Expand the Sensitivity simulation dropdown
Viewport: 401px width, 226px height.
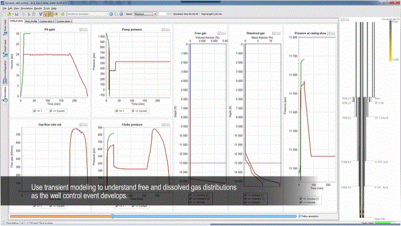(107, 14)
